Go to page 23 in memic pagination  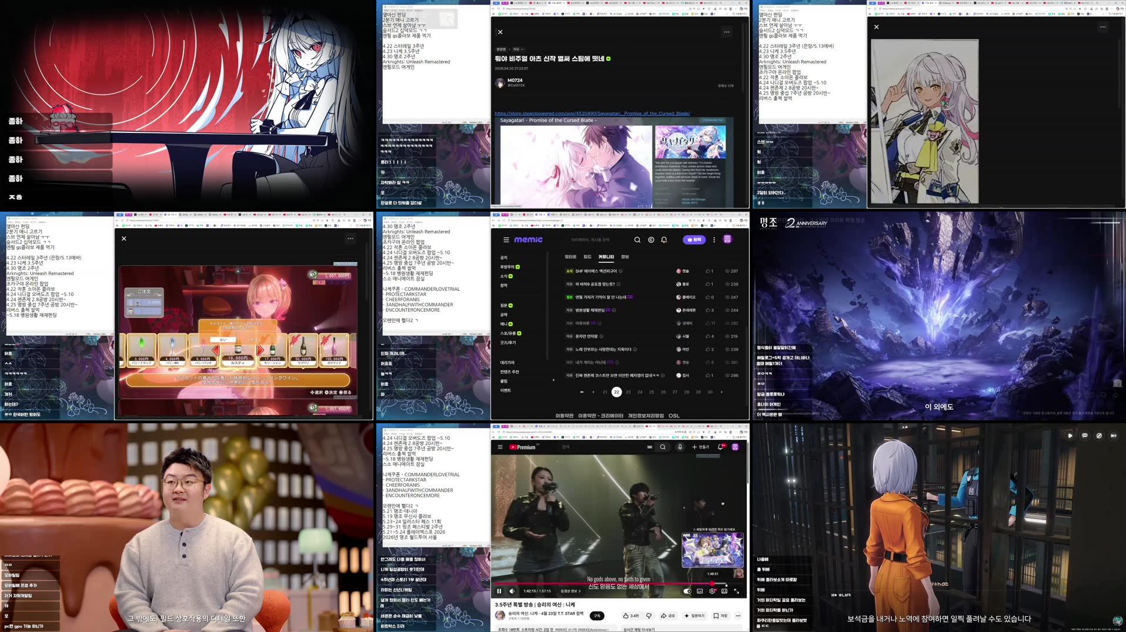point(628,392)
